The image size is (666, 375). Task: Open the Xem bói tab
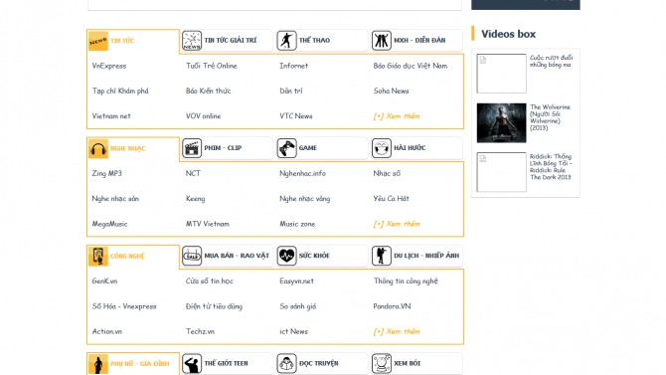416,363
